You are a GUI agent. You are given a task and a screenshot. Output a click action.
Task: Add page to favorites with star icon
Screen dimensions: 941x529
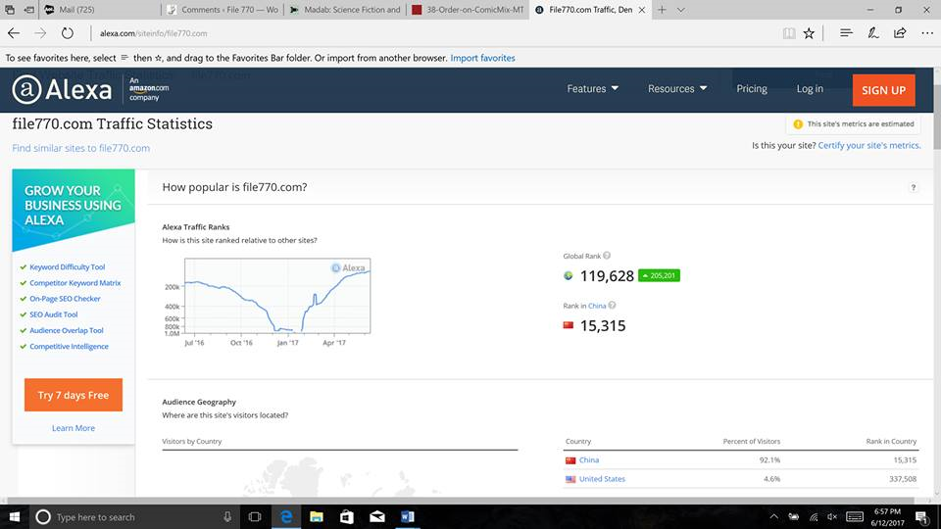click(x=809, y=33)
